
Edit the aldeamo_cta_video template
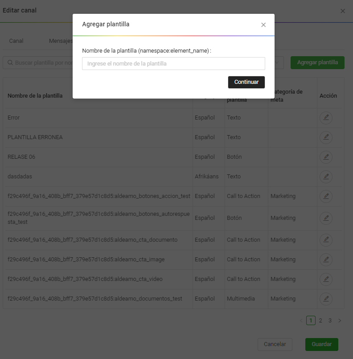click(326, 279)
